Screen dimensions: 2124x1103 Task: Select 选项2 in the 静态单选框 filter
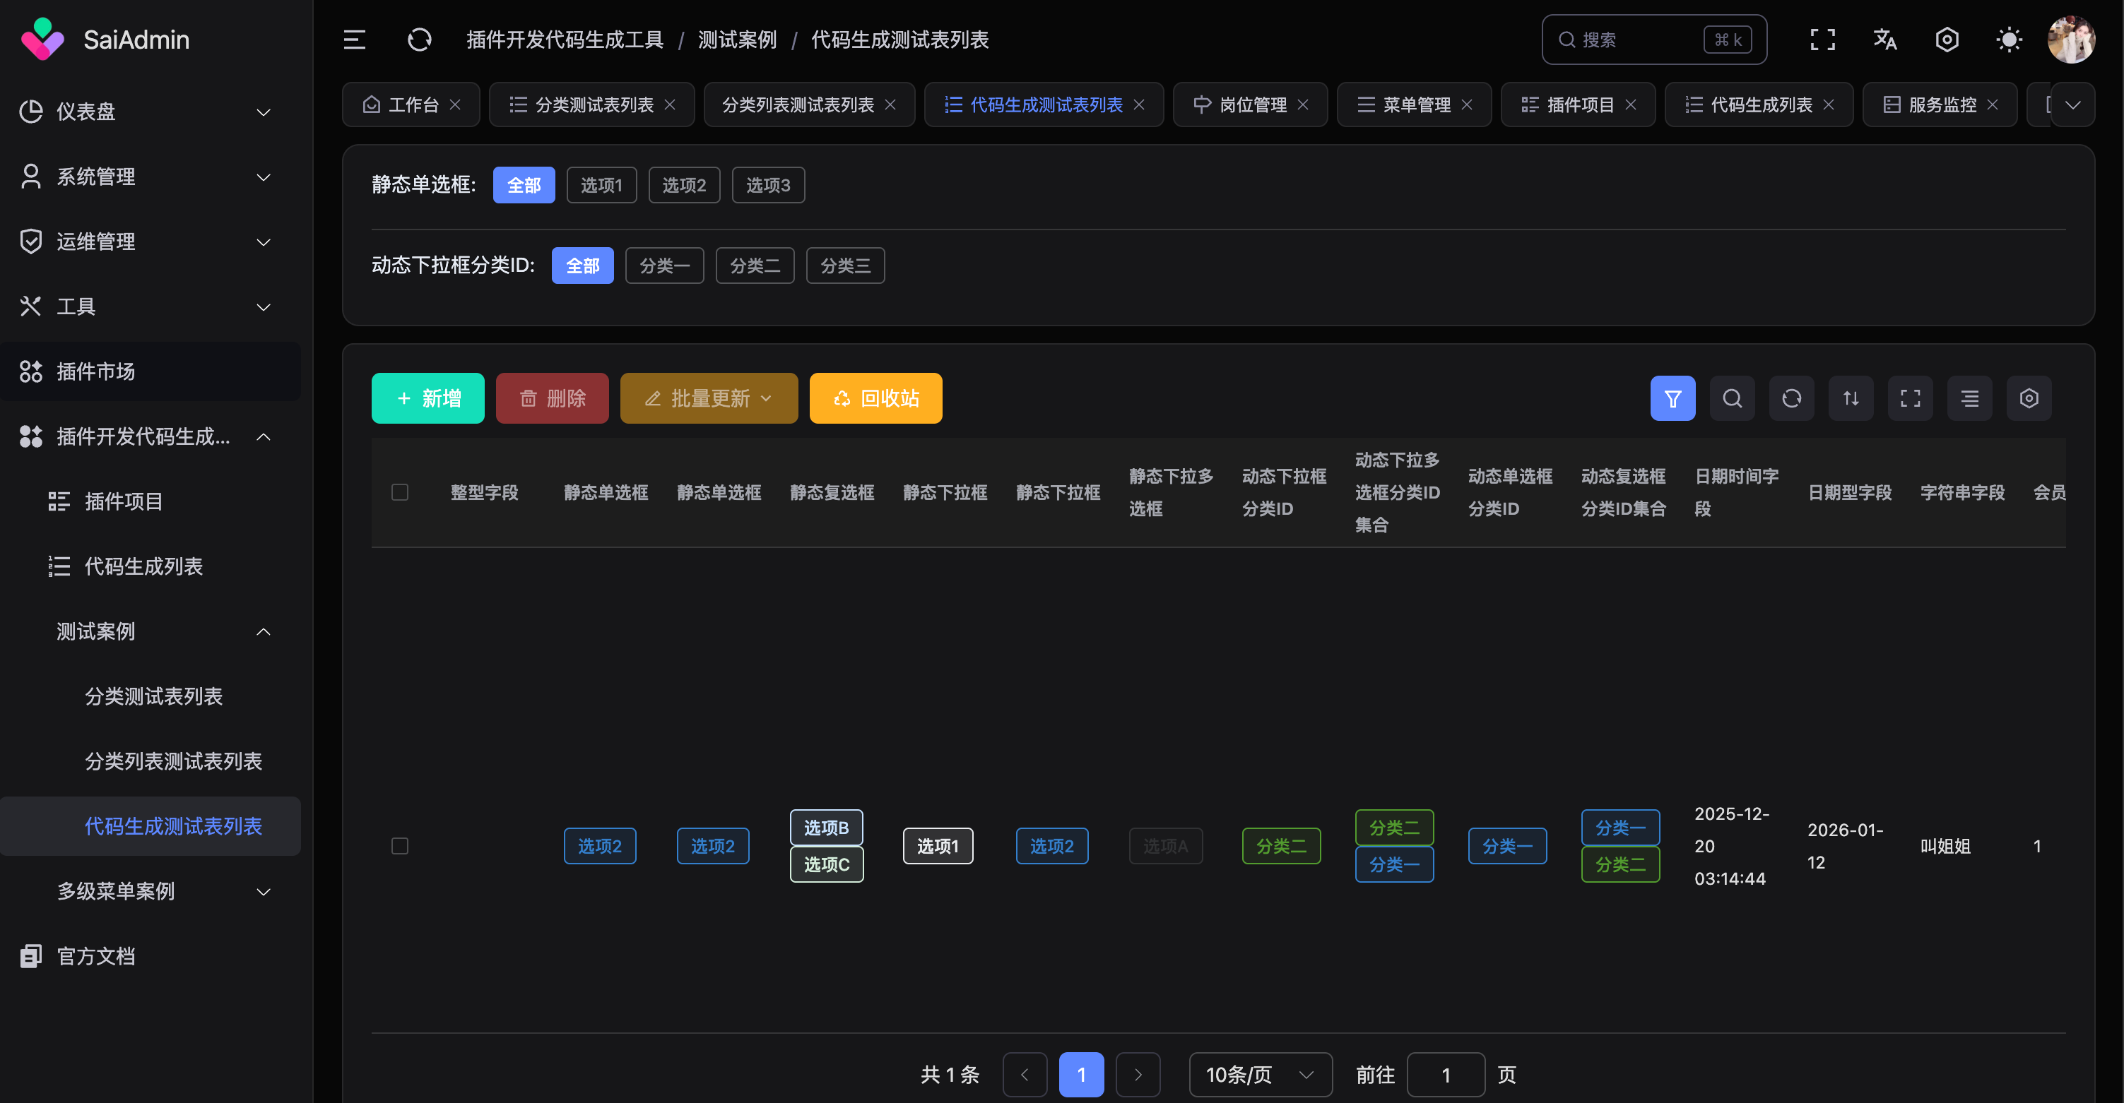(683, 185)
